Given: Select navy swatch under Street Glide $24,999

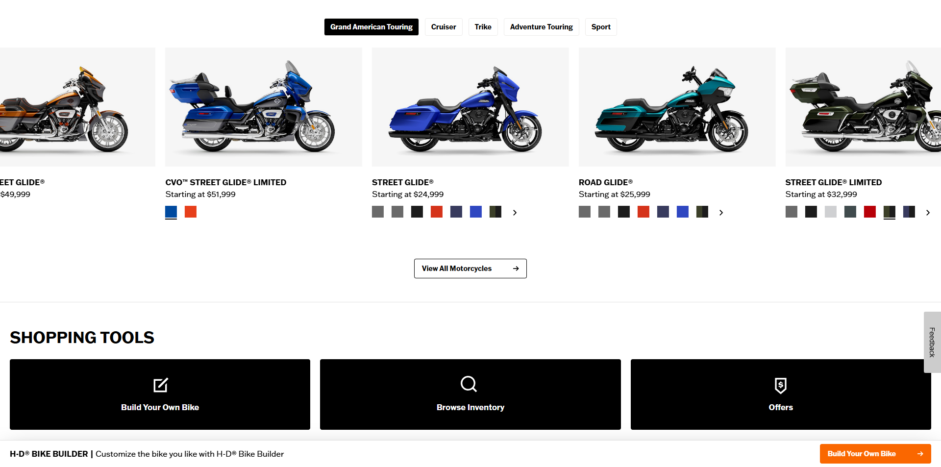Looking at the screenshot, I should click(456, 212).
